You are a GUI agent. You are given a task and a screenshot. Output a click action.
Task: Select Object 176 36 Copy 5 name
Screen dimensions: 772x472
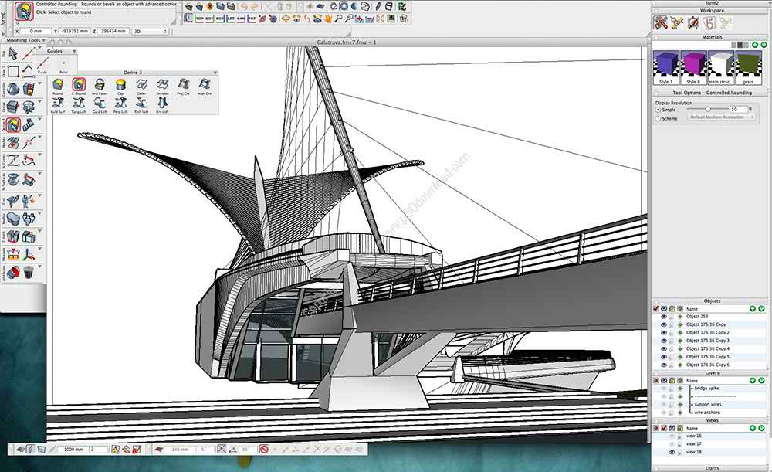point(707,357)
